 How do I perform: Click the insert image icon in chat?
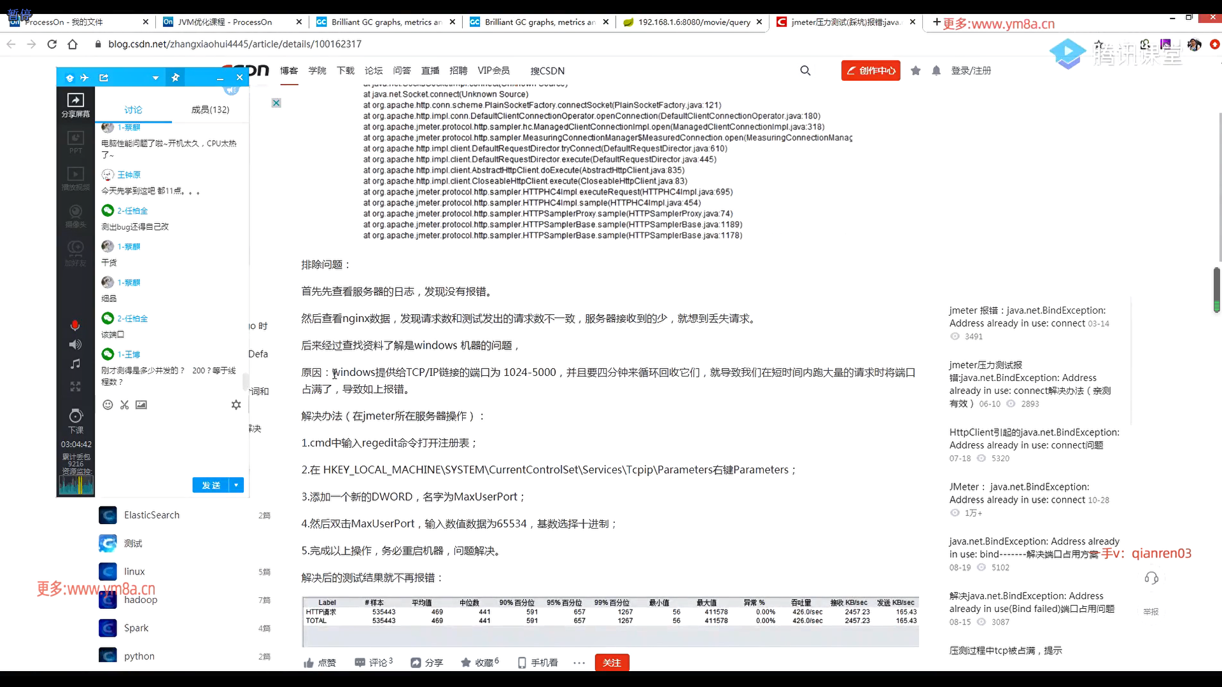tap(141, 405)
